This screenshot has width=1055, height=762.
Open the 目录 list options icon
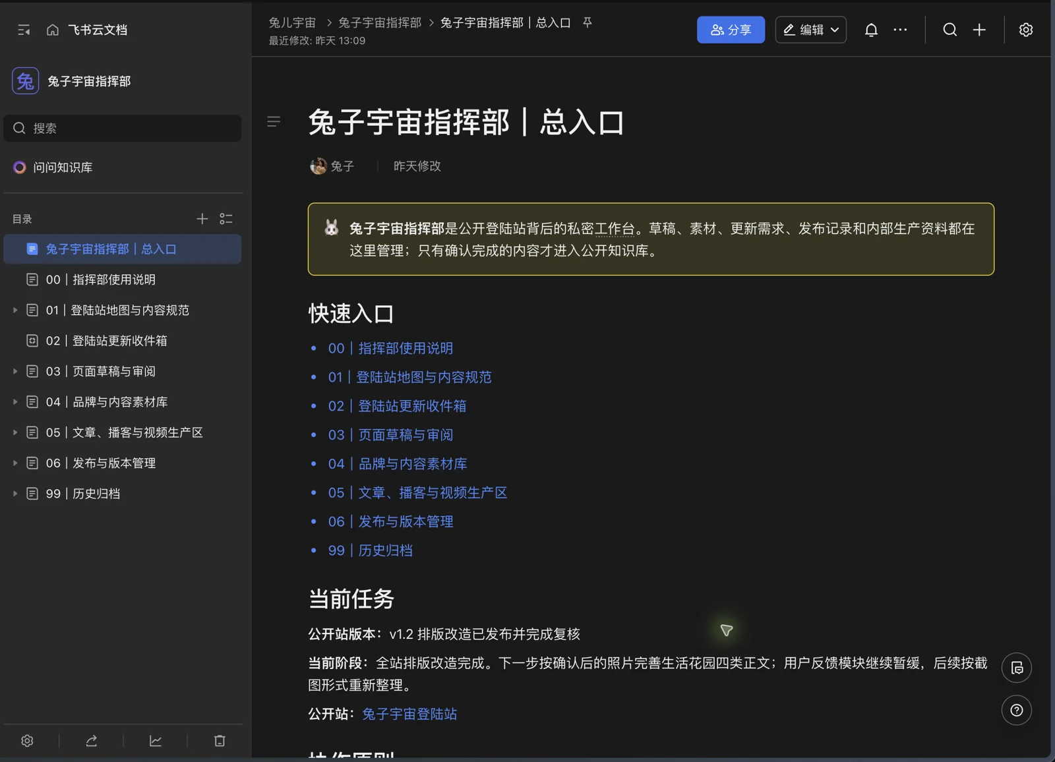tap(226, 219)
